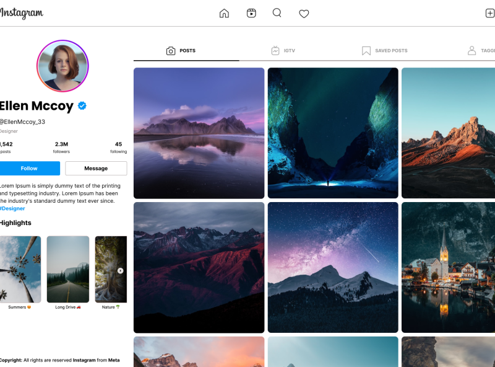The height and width of the screenshot is (367, 495).
Task: Open the red mountain ridges post
Action: pos(199,268)
